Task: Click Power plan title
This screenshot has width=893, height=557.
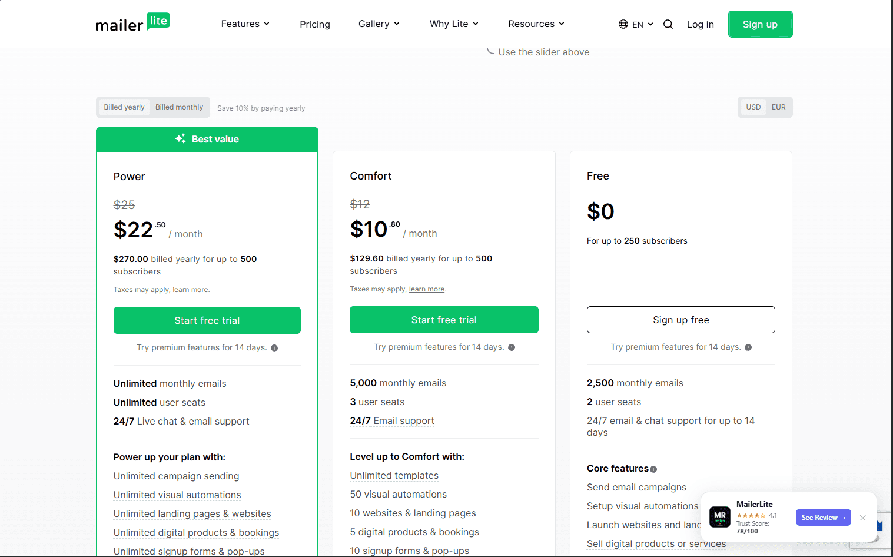Action: (x=129, y=177)
